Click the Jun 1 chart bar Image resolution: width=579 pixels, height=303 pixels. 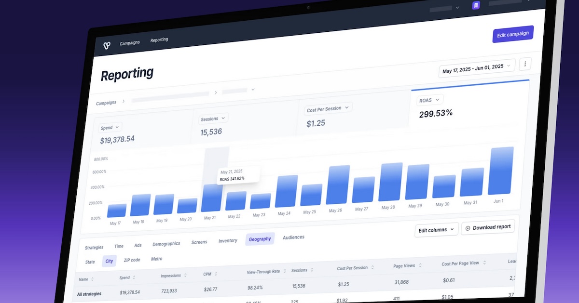[x=502, y=171]
